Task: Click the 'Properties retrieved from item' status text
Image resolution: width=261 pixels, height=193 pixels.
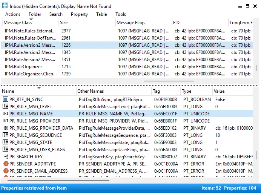Action: [x=34, y=188]
